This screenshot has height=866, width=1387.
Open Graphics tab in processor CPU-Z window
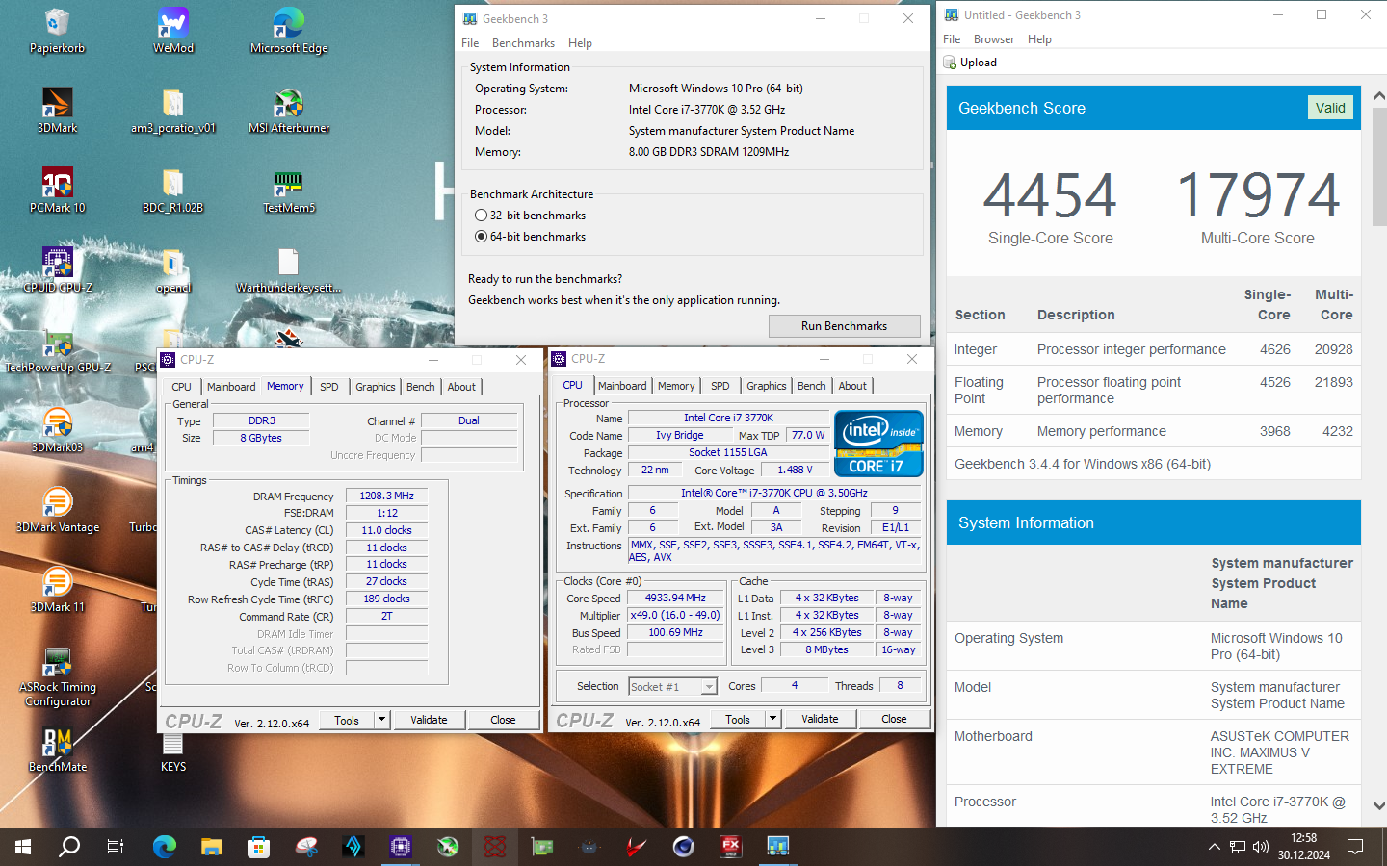coord(766,386)
